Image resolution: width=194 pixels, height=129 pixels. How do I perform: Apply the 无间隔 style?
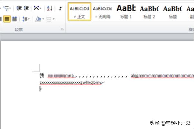pyautogui.click(x=103, y=12)
